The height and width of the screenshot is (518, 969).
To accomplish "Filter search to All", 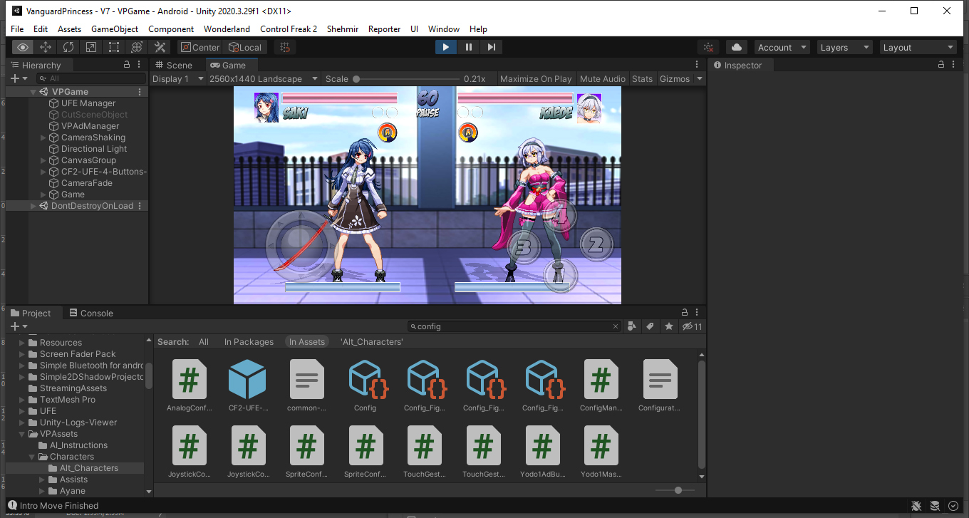I will click(x=204, y=342).
